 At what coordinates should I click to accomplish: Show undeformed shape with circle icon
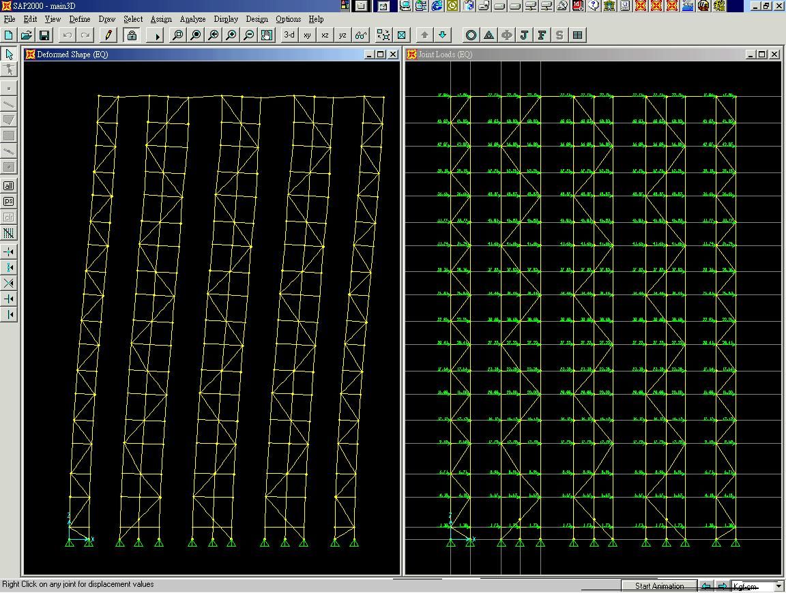point(471,35)
